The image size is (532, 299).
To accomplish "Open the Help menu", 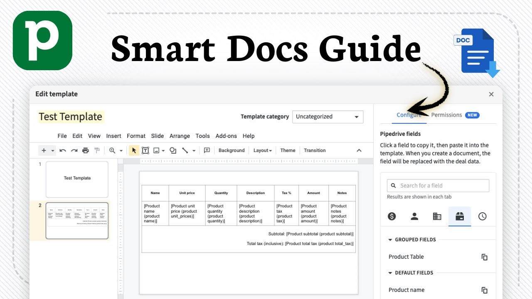I will (x=249, y=136).
